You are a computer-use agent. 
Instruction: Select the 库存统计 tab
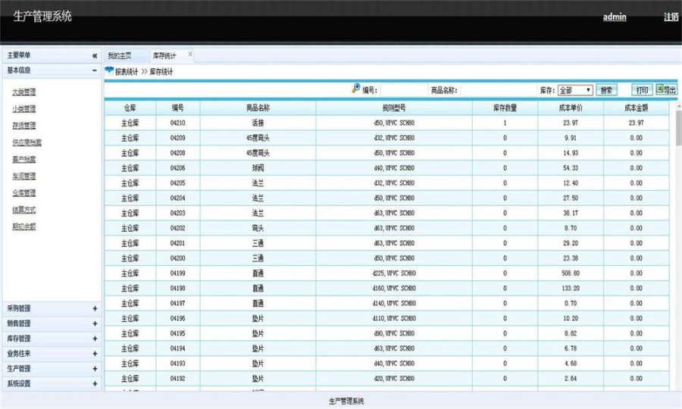[x=164, y=55]
